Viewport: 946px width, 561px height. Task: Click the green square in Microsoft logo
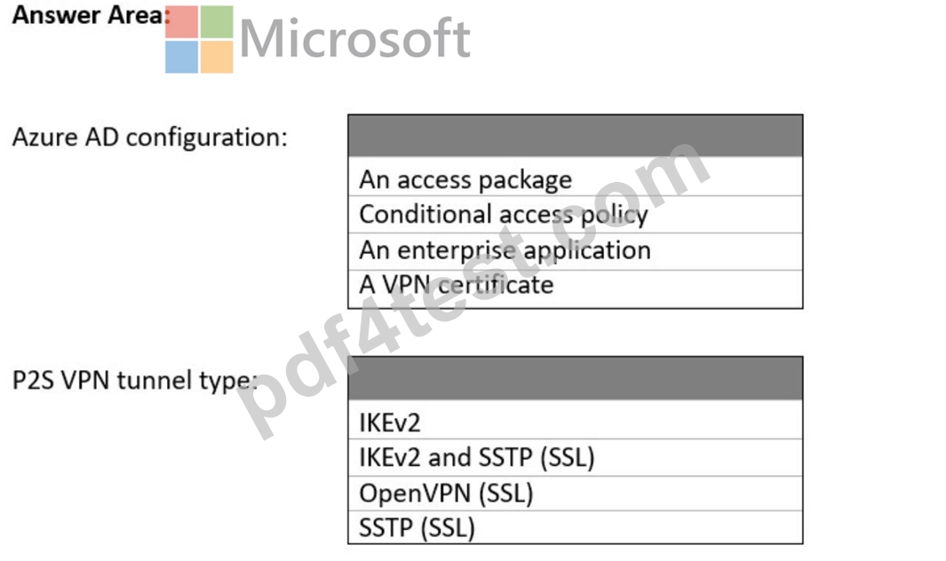(x=217, y=21)
